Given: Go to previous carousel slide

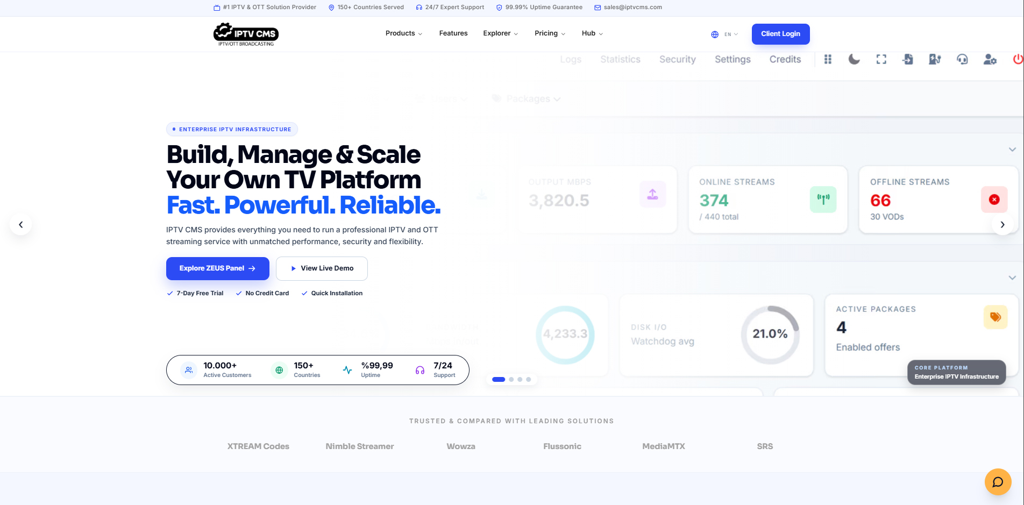Looking at the screenshot, I should click(21, 224).
